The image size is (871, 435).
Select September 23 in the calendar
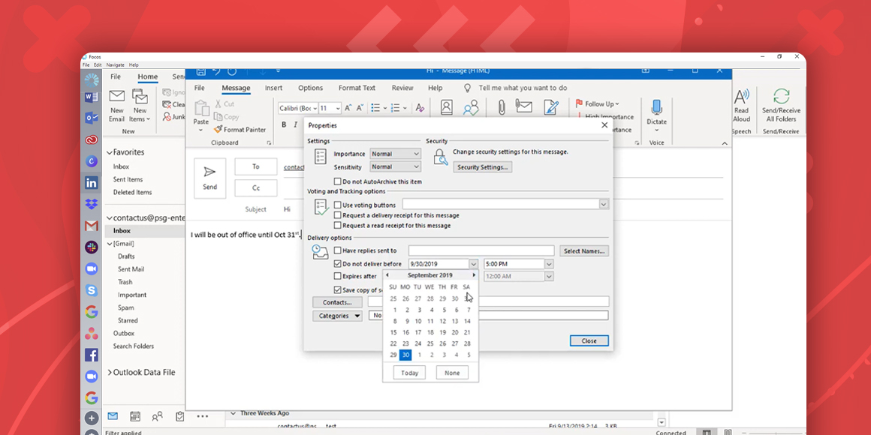pyautogui.click(x=405, y=343)
